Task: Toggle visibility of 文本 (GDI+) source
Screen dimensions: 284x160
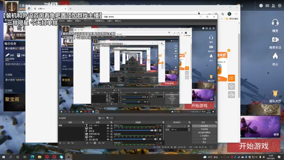Action: click(108, 126)
